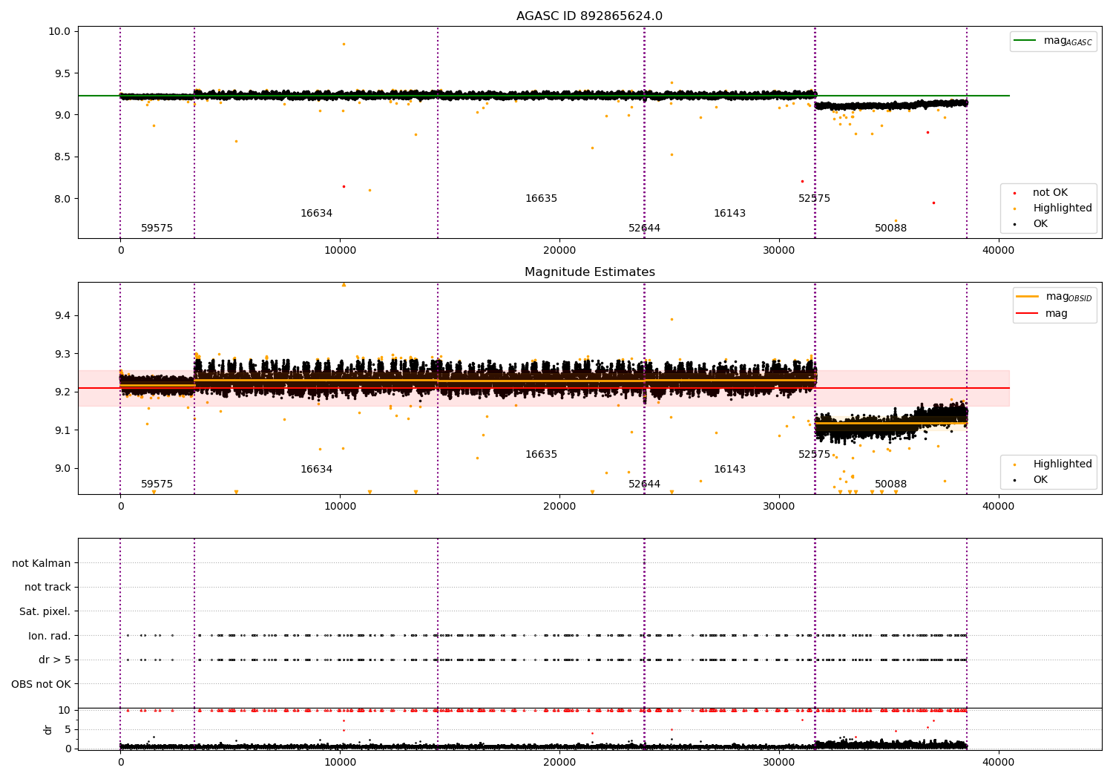Click 'not OK' legend entry in top plot

pyautogui.click(x=1042, y=193)
